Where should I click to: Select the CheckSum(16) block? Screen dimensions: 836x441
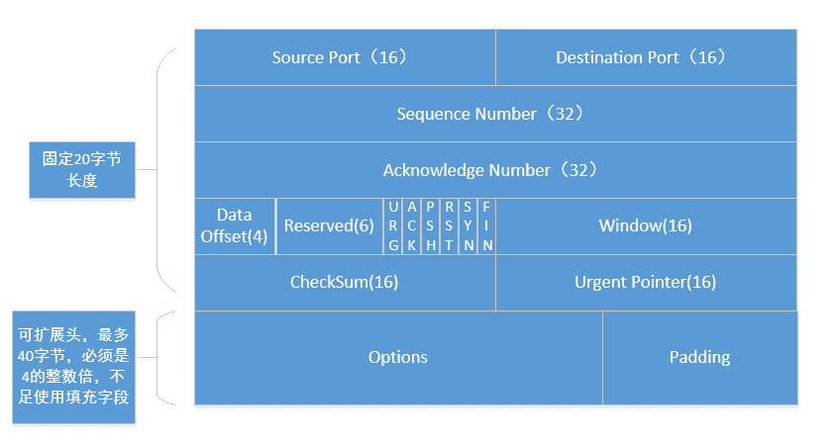pyautogui.click(x=345, y=283)
